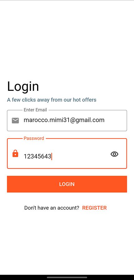134x280 pixels.
Task: Click the orange "Password" floating label
Action: (34, 138)
